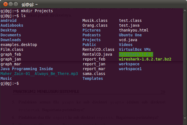Click the Audiobooks directory entry

(x=12, y=25)
